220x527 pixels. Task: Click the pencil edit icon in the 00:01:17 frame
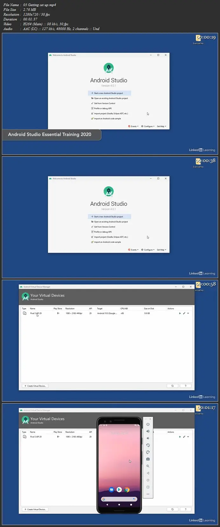[184, 437]
